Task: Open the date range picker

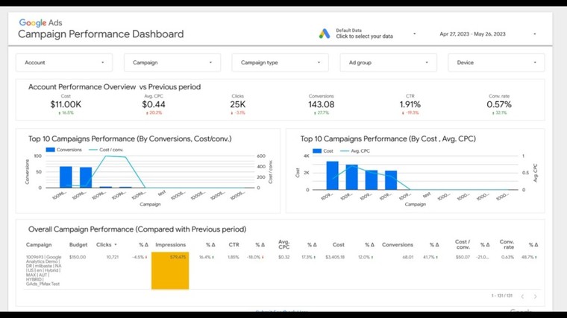Action: coord(487,34)
